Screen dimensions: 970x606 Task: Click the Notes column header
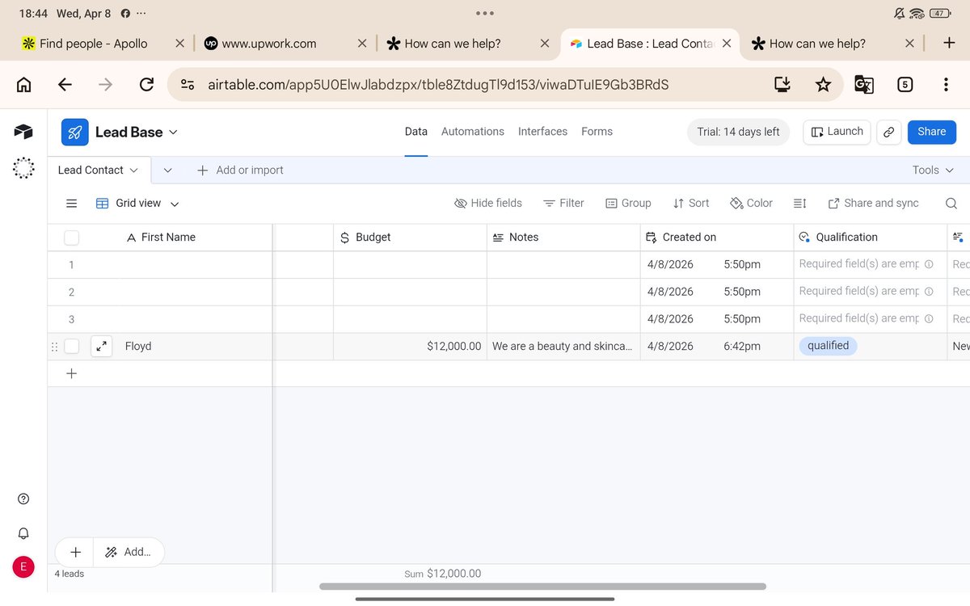[563, 238]
